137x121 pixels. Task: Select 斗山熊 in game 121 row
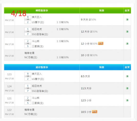36,98
